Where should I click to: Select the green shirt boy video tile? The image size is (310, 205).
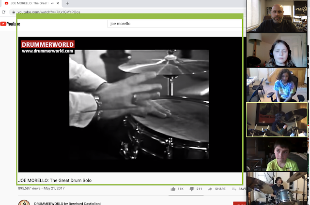[277, 154]
